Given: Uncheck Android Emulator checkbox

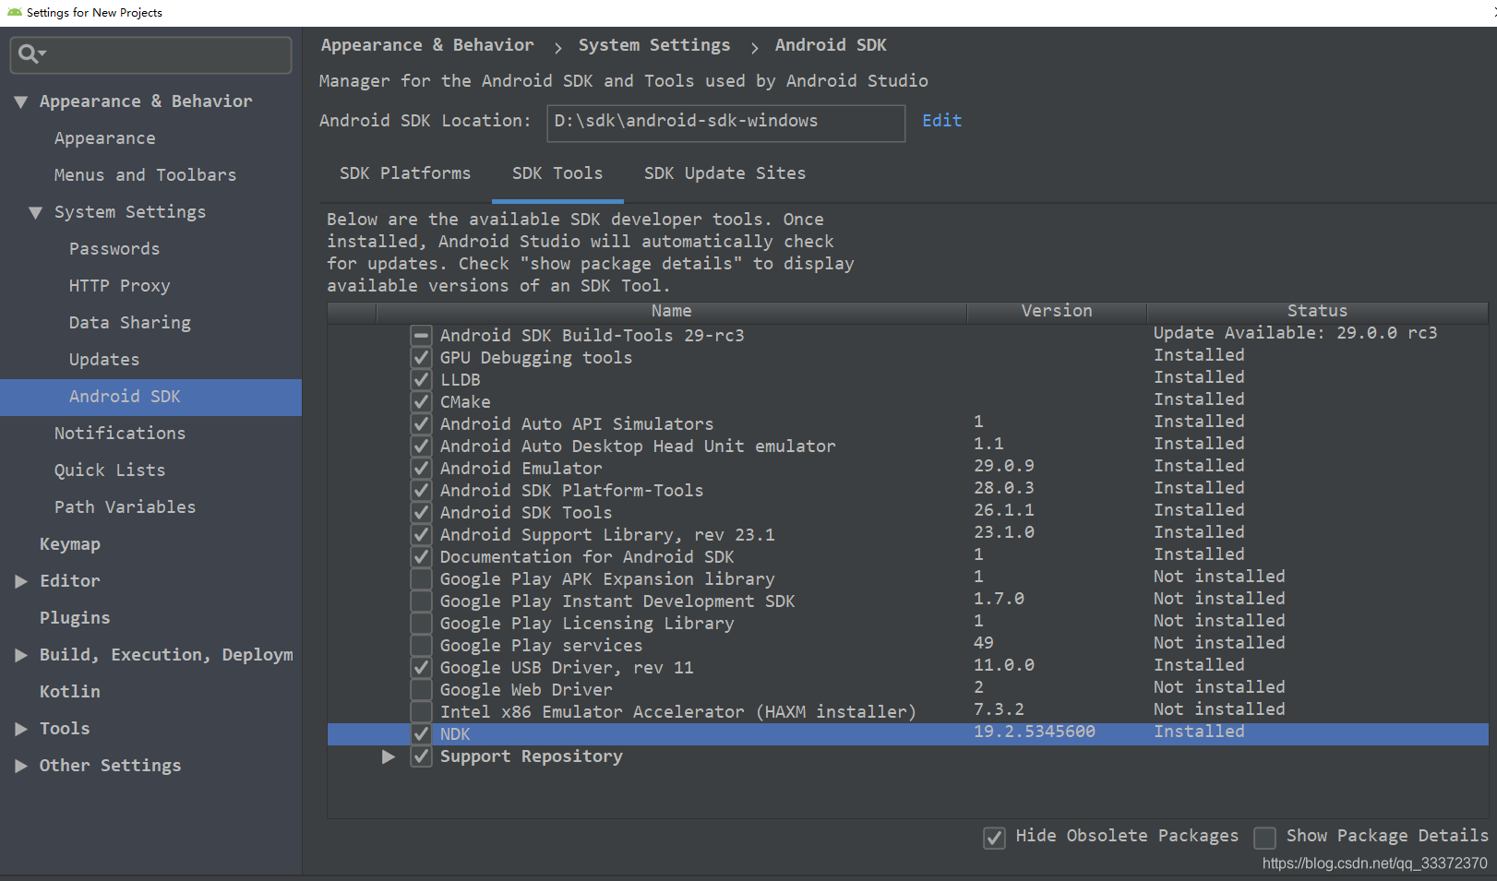Looking at the screenshot, I should (421, 468).
